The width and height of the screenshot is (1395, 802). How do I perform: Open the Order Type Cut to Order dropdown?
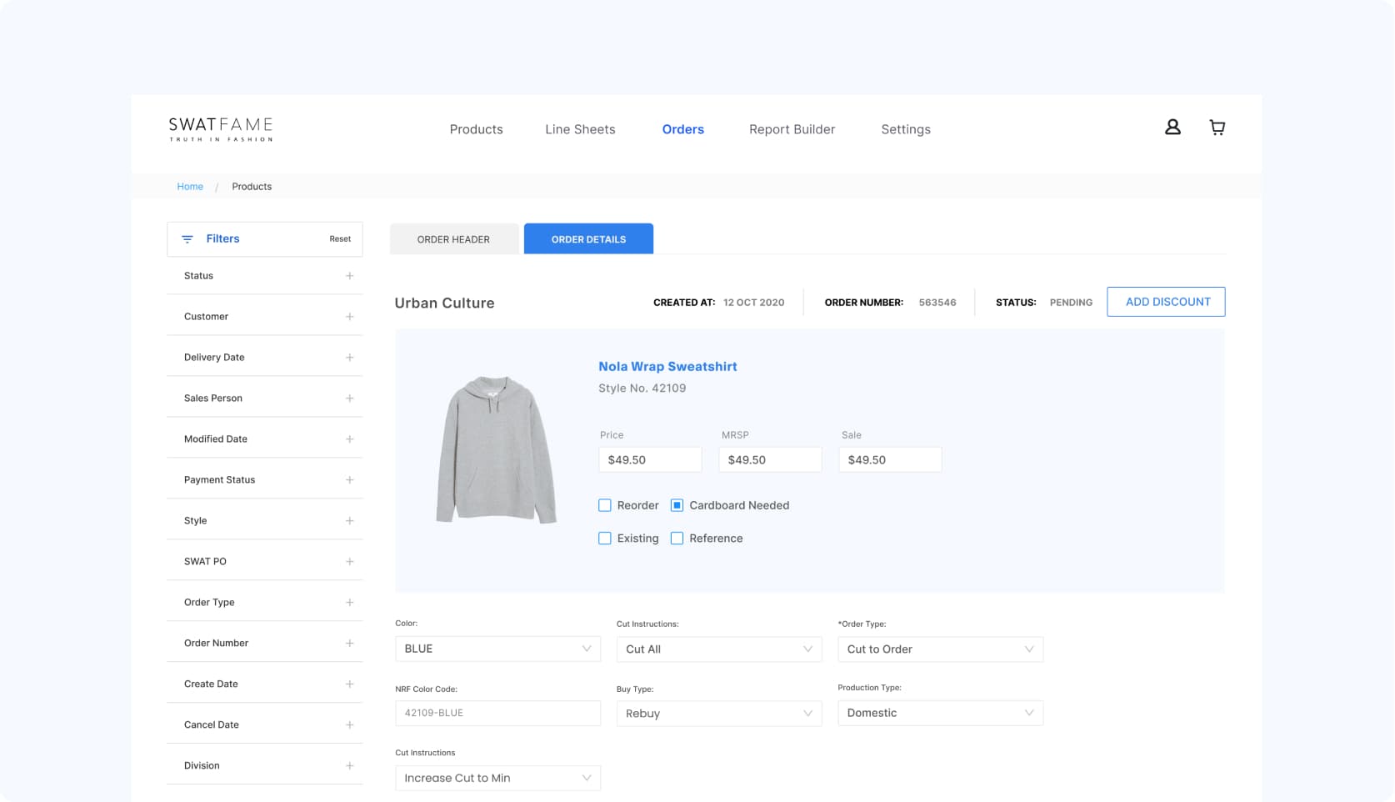point(940,649)
